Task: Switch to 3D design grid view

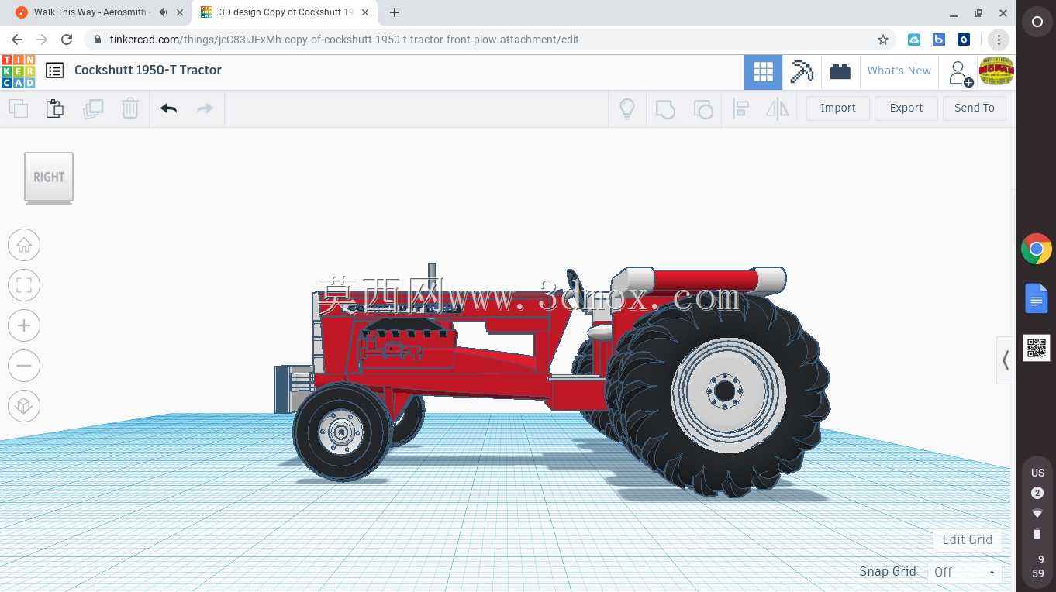Action: (x=763, y=72)
